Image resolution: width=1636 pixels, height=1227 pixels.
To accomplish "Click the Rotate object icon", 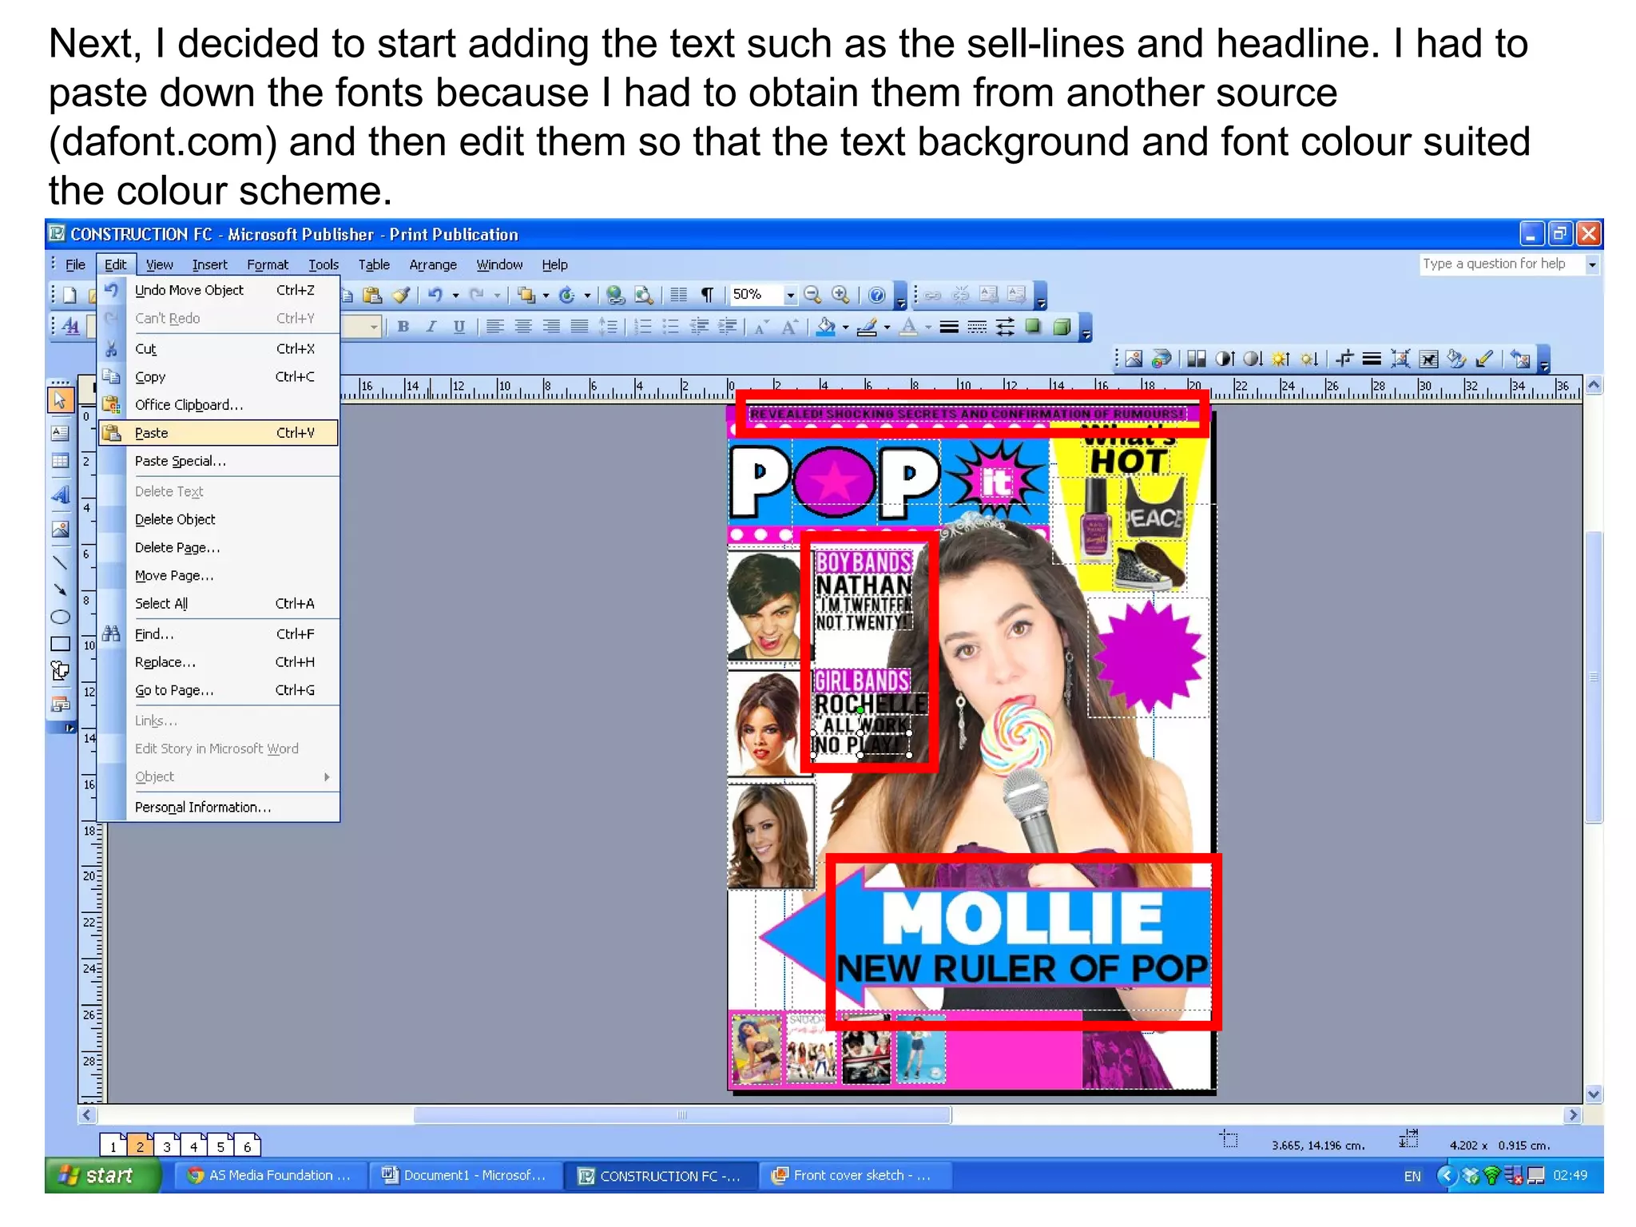I will (567, 295).
